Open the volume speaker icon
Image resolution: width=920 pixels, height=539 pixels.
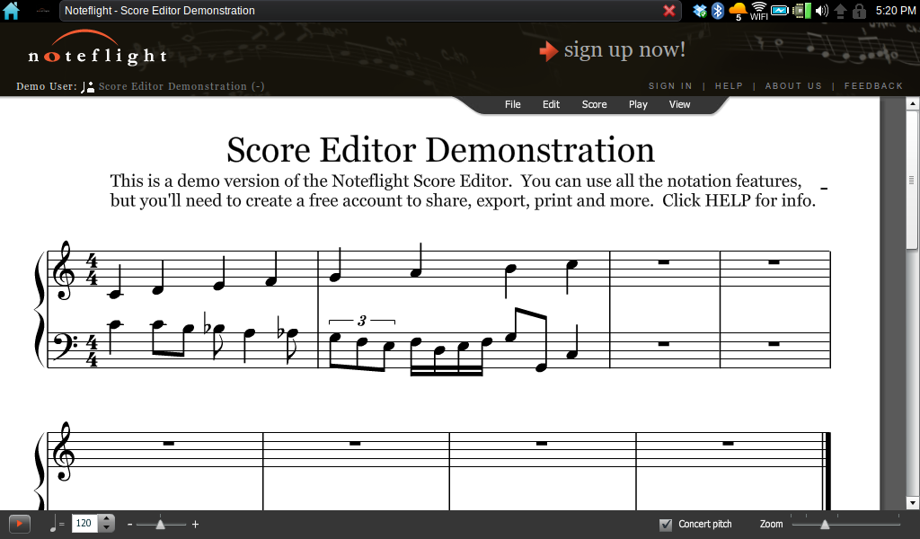(821, 11)
